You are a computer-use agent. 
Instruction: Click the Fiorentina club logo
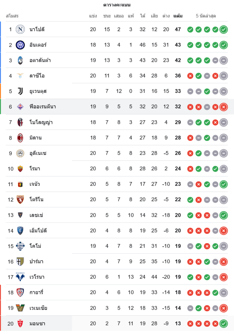(20, 107)
